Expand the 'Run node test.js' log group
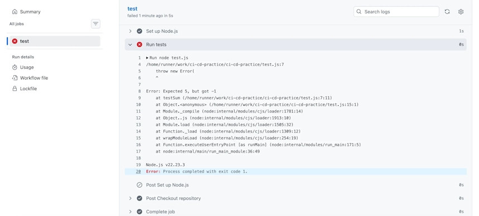Image resolution: width=479 pixels, height=216 pixels. 147,58
